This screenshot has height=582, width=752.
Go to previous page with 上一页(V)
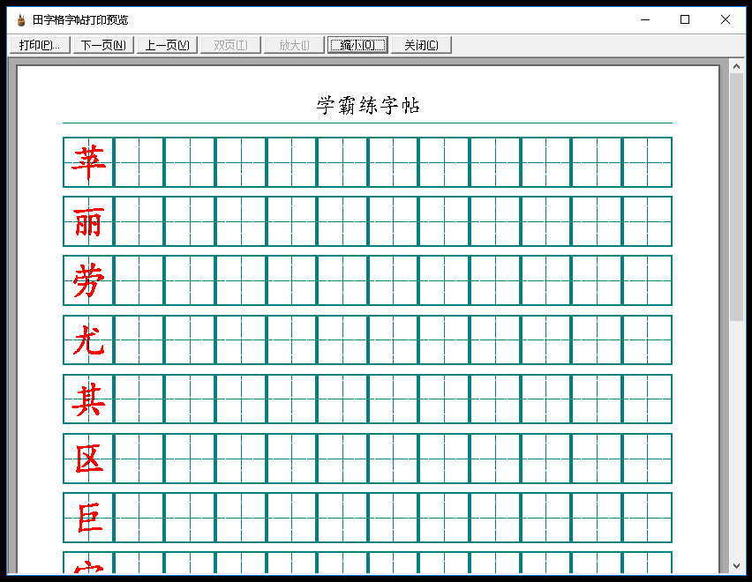[x=167, y=45]
